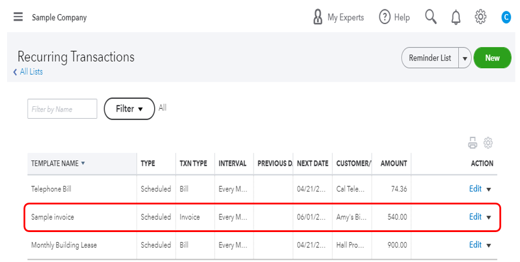Click the search magnifier icon
520x262 pixels.
point(431,17)
